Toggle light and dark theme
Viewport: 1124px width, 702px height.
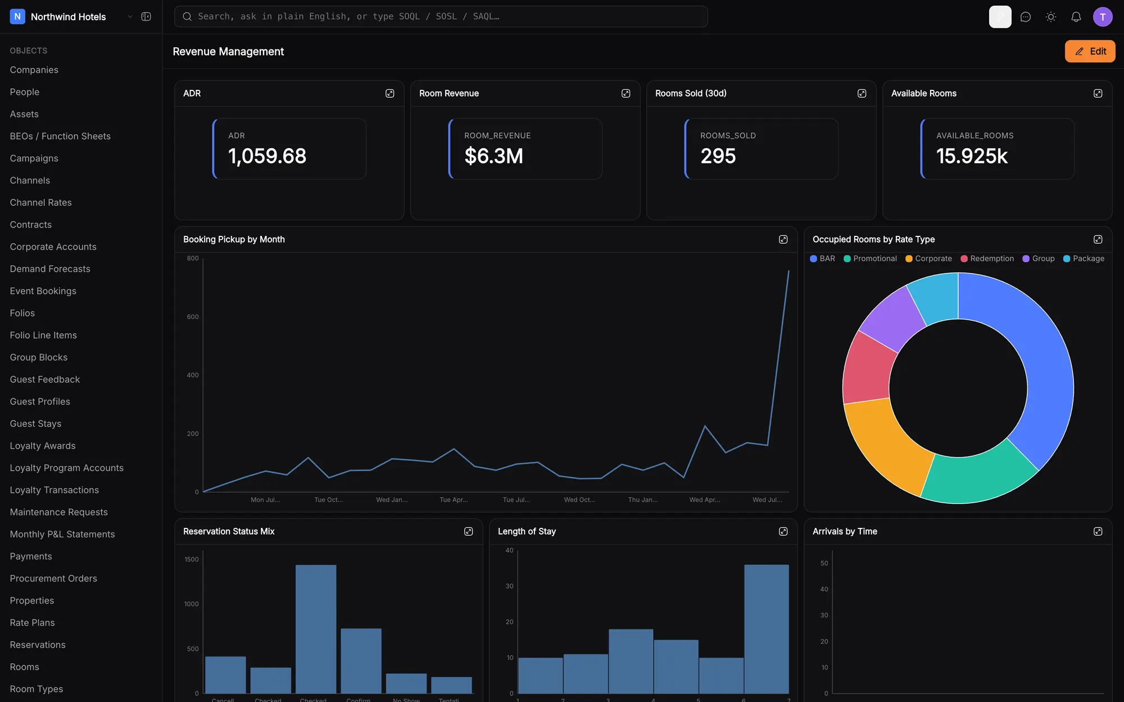1051,17
